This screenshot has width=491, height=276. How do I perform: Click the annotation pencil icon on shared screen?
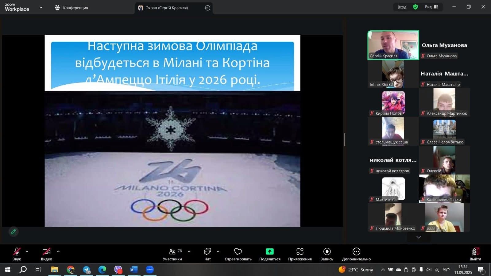[14, 232]
